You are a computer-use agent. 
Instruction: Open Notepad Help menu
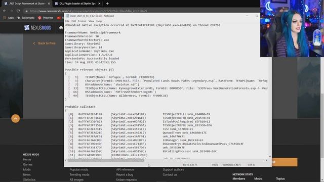99,21
